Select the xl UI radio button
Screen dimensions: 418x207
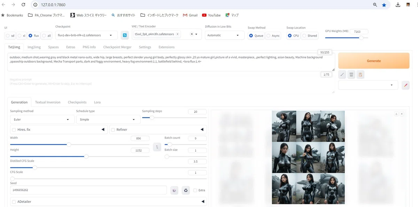click(20, 35)
